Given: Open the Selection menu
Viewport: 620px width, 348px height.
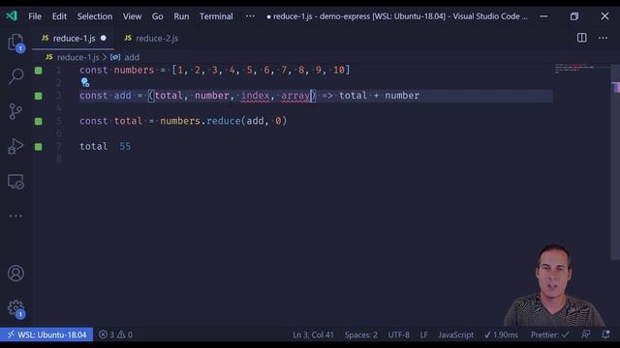Looking at the screenshot, I should pos(95,16).
